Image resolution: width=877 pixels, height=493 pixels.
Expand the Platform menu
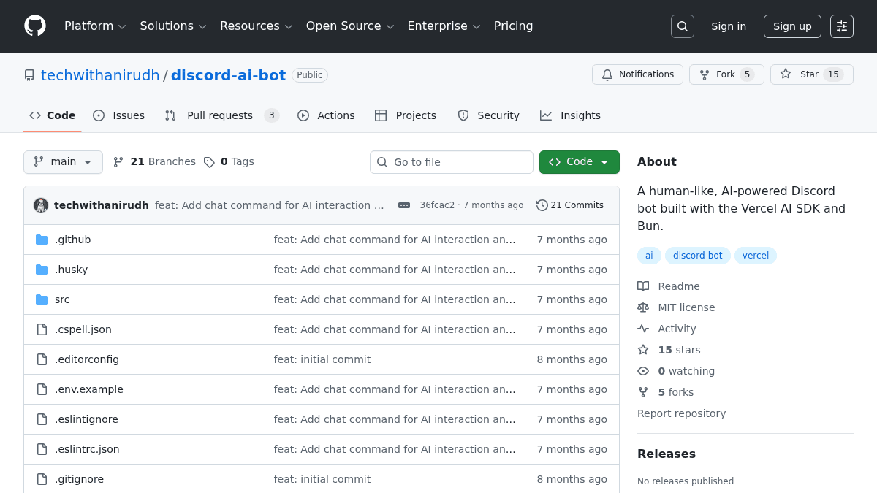pos(95,26)
